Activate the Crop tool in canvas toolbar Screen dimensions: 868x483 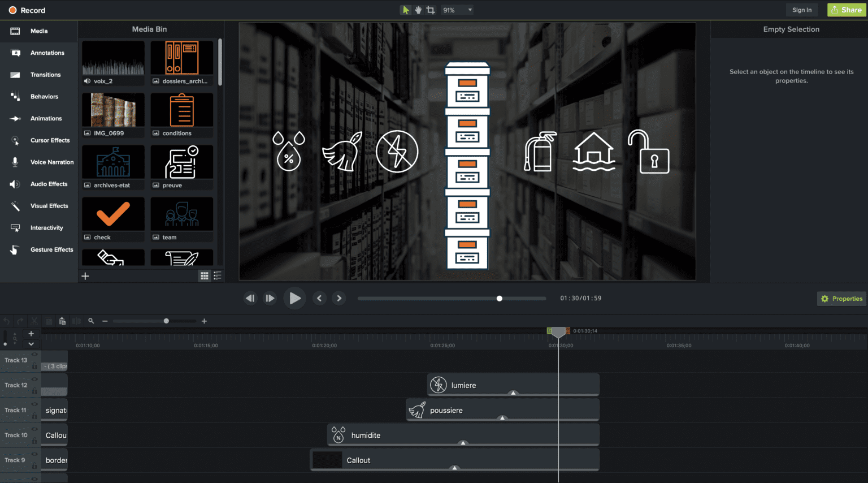point(429,10)
